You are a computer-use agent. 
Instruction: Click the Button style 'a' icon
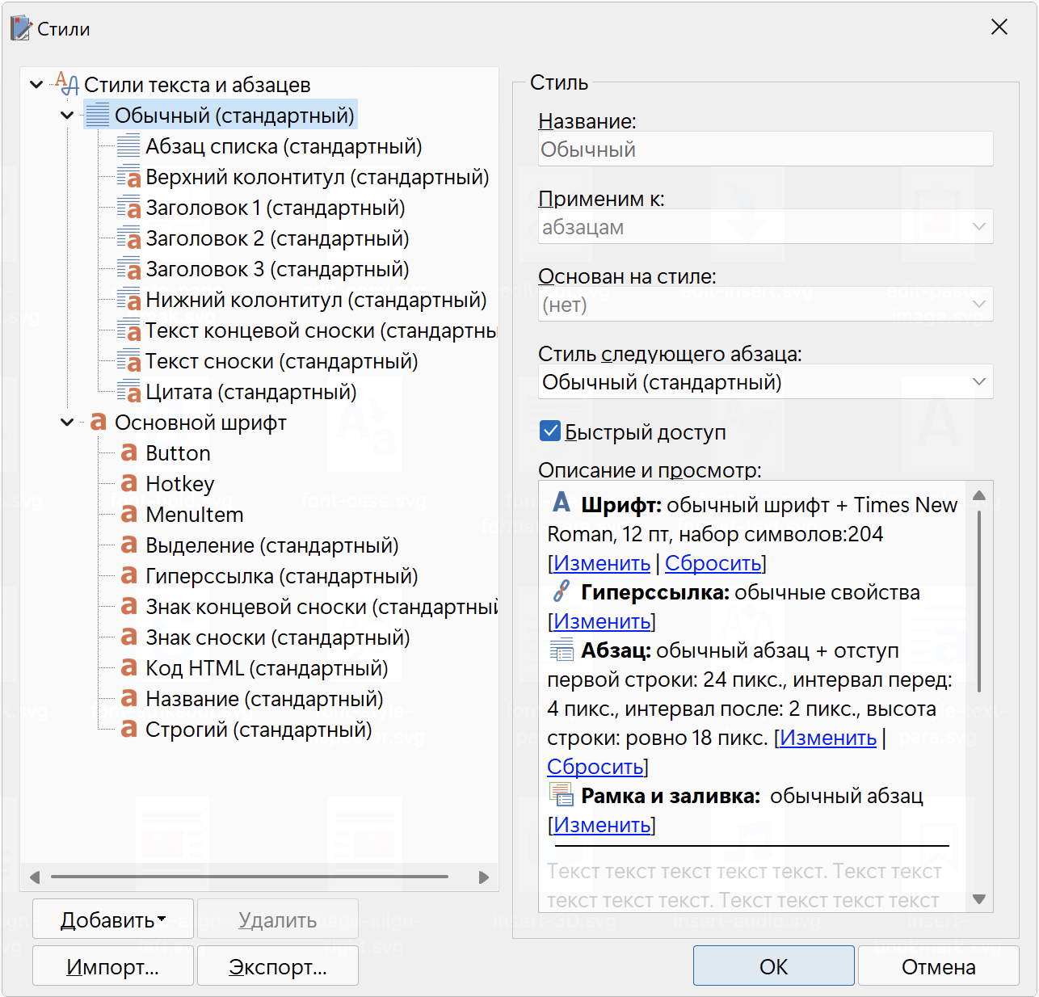pos(128,453)
